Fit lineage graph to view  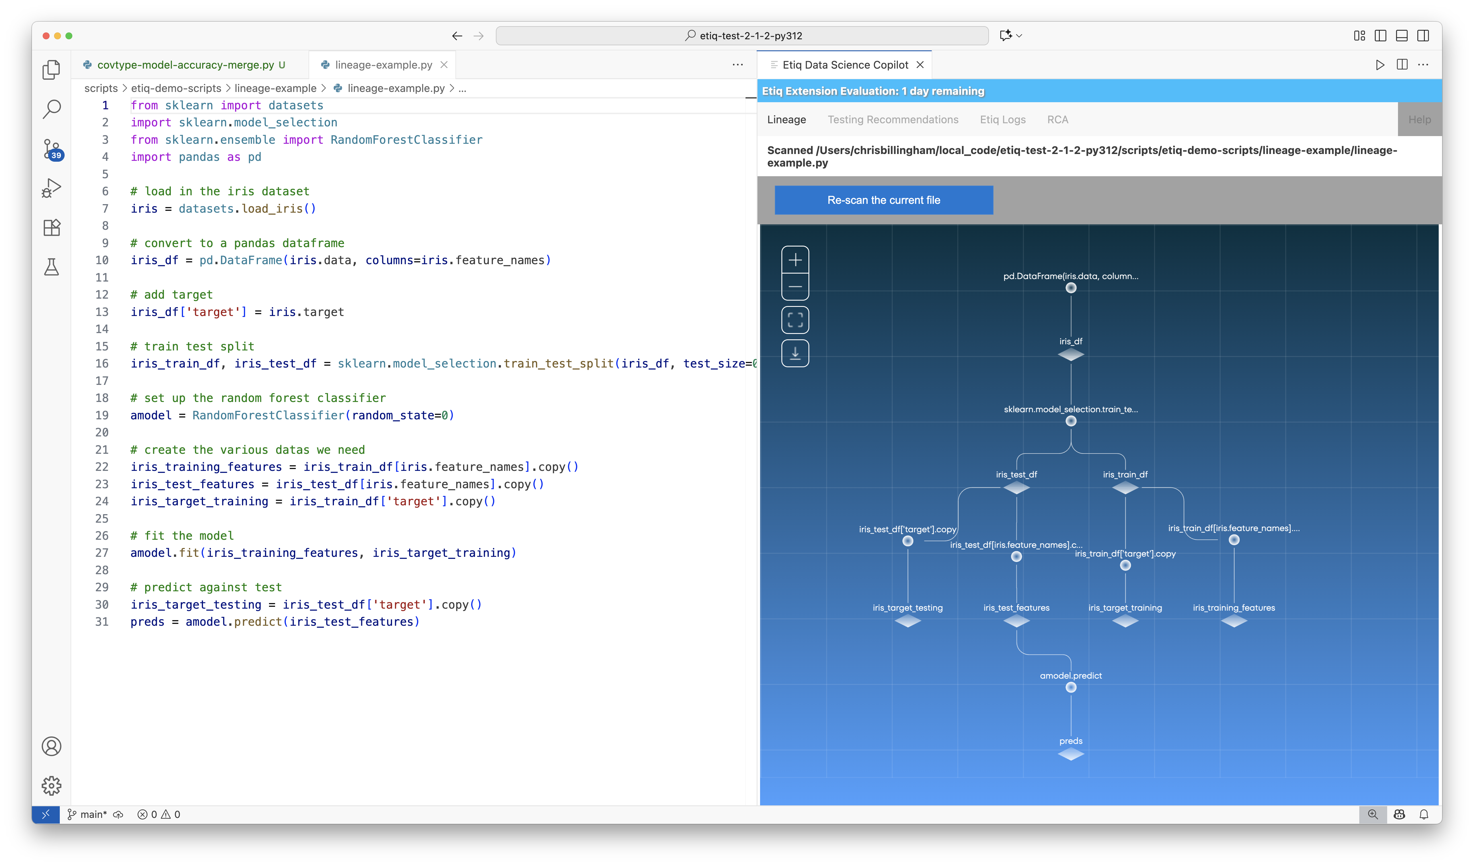[x=795, y=320]
